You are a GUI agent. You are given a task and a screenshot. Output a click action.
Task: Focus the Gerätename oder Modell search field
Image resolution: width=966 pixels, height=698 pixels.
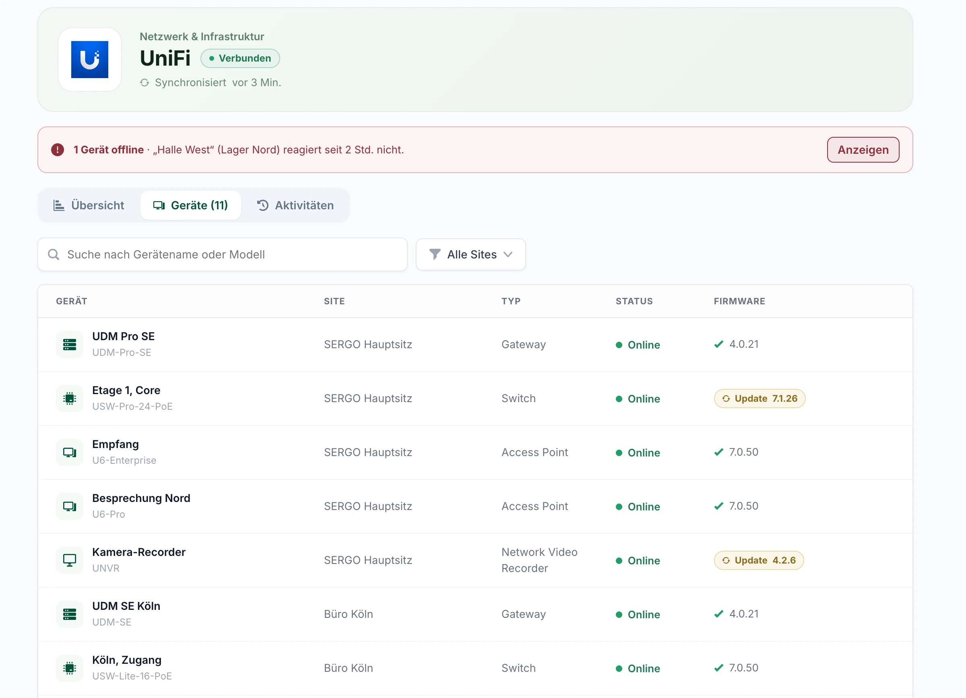222,255
